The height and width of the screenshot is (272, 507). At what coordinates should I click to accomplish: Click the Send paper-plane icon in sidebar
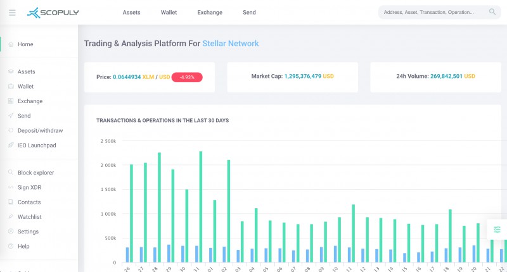tap(11, 116)
